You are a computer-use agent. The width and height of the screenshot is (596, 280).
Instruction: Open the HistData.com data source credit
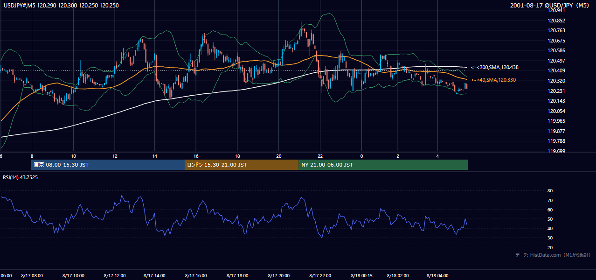(553, 255)
